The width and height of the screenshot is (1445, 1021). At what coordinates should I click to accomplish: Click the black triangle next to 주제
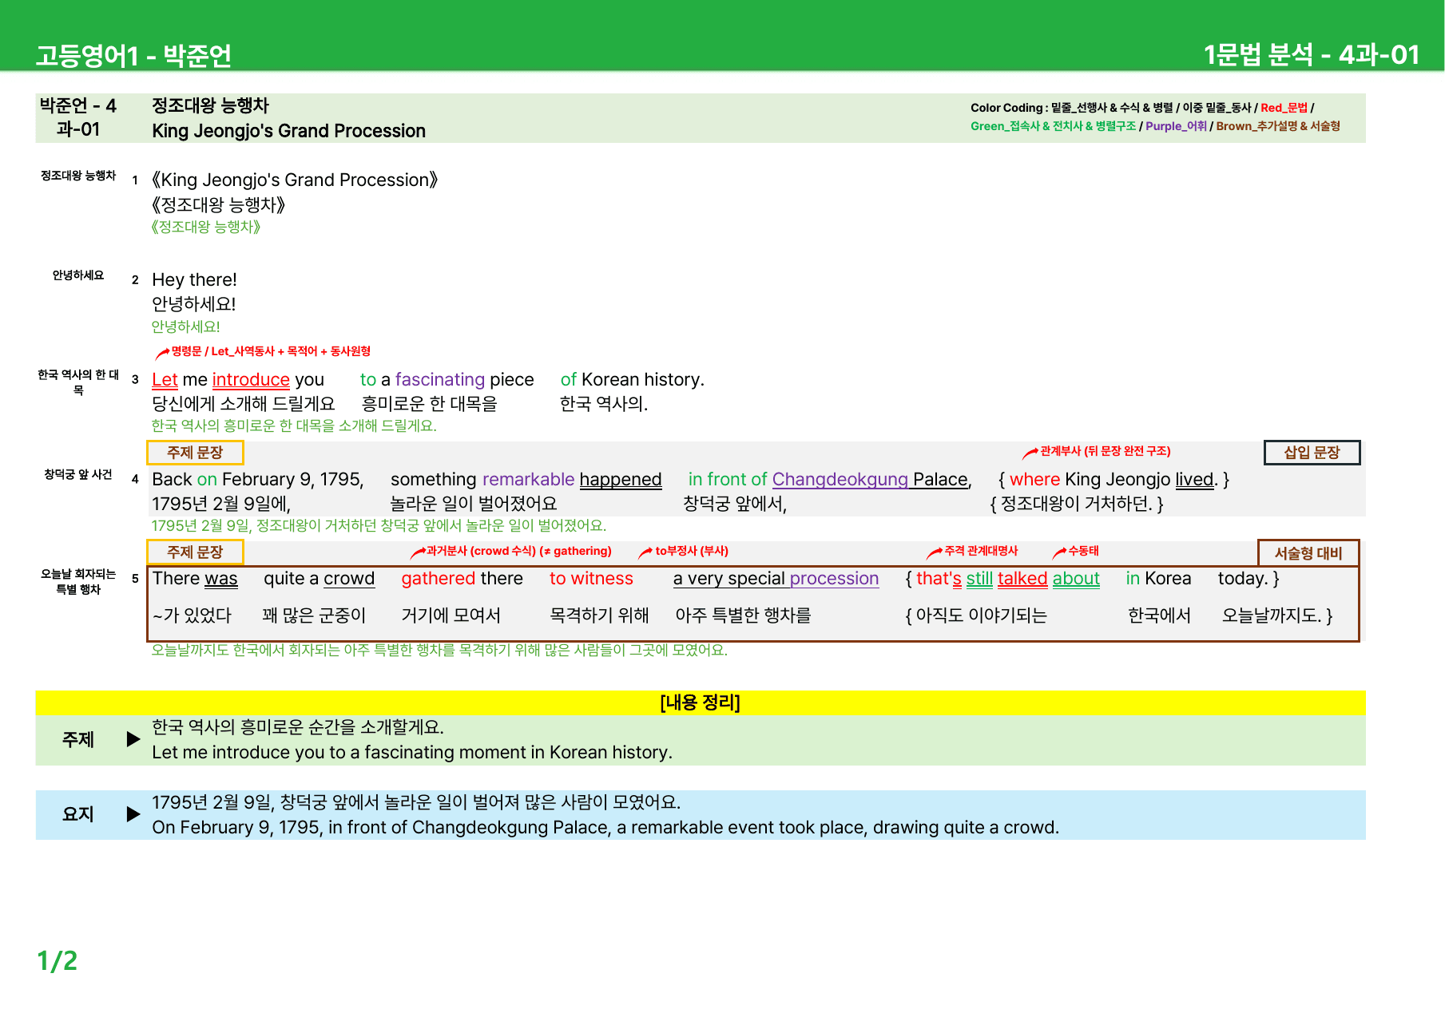coord(133,739)
